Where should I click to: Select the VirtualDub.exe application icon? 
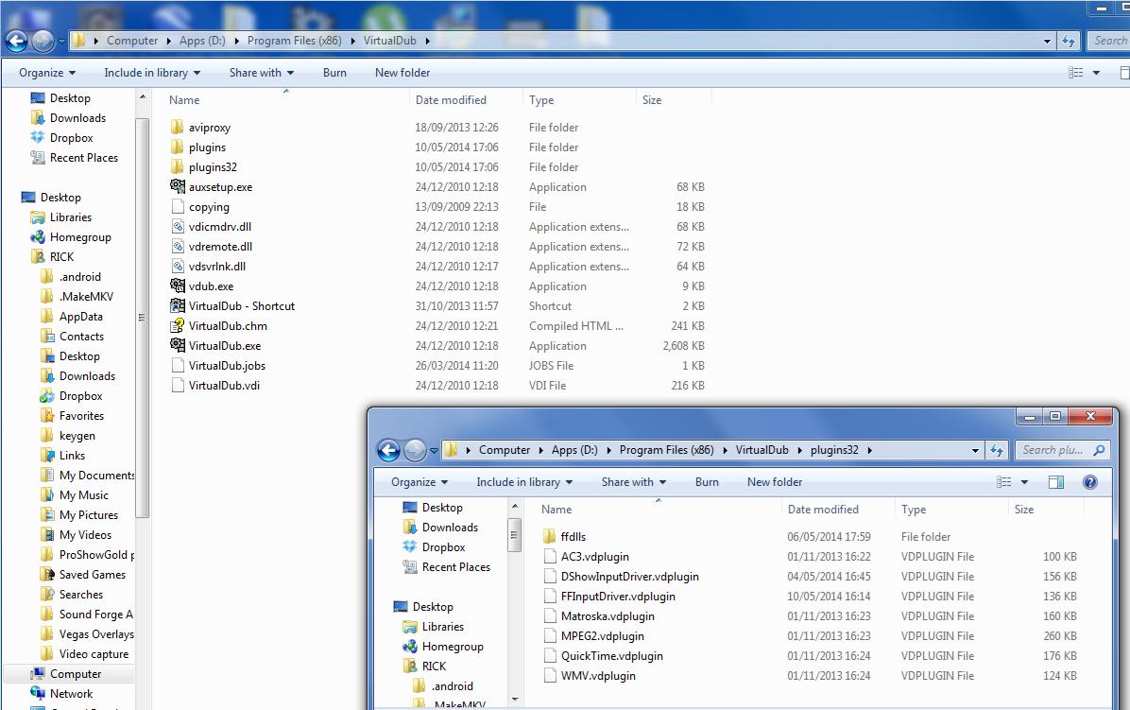(178, 346)
